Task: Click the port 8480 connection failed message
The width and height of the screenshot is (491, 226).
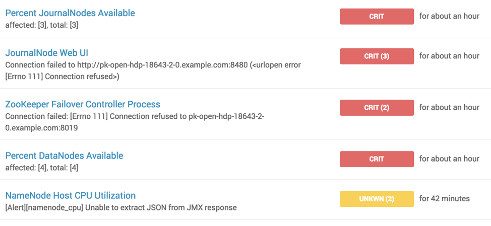Action: (x=153, y=70)
